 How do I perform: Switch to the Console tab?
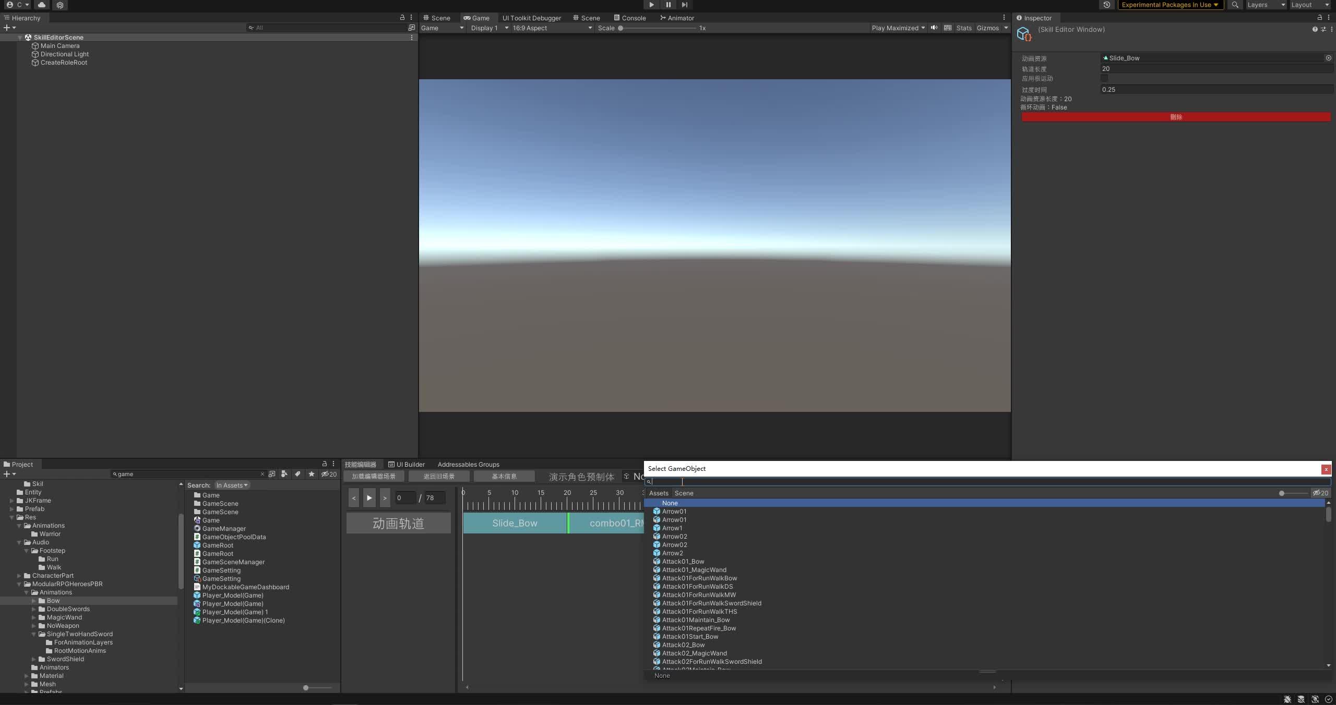coord(630,18)
